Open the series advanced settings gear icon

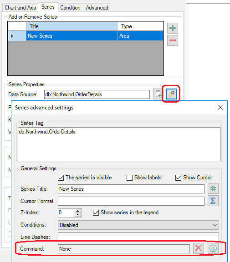172,94
